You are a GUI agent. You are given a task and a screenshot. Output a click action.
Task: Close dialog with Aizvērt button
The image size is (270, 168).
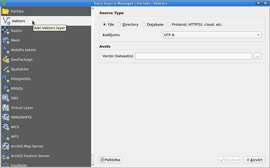(254, 160)
